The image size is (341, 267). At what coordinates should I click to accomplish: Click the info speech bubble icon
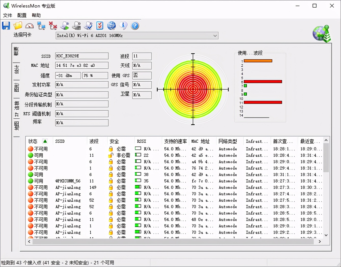pyautogui.click(x=123, y=25)
